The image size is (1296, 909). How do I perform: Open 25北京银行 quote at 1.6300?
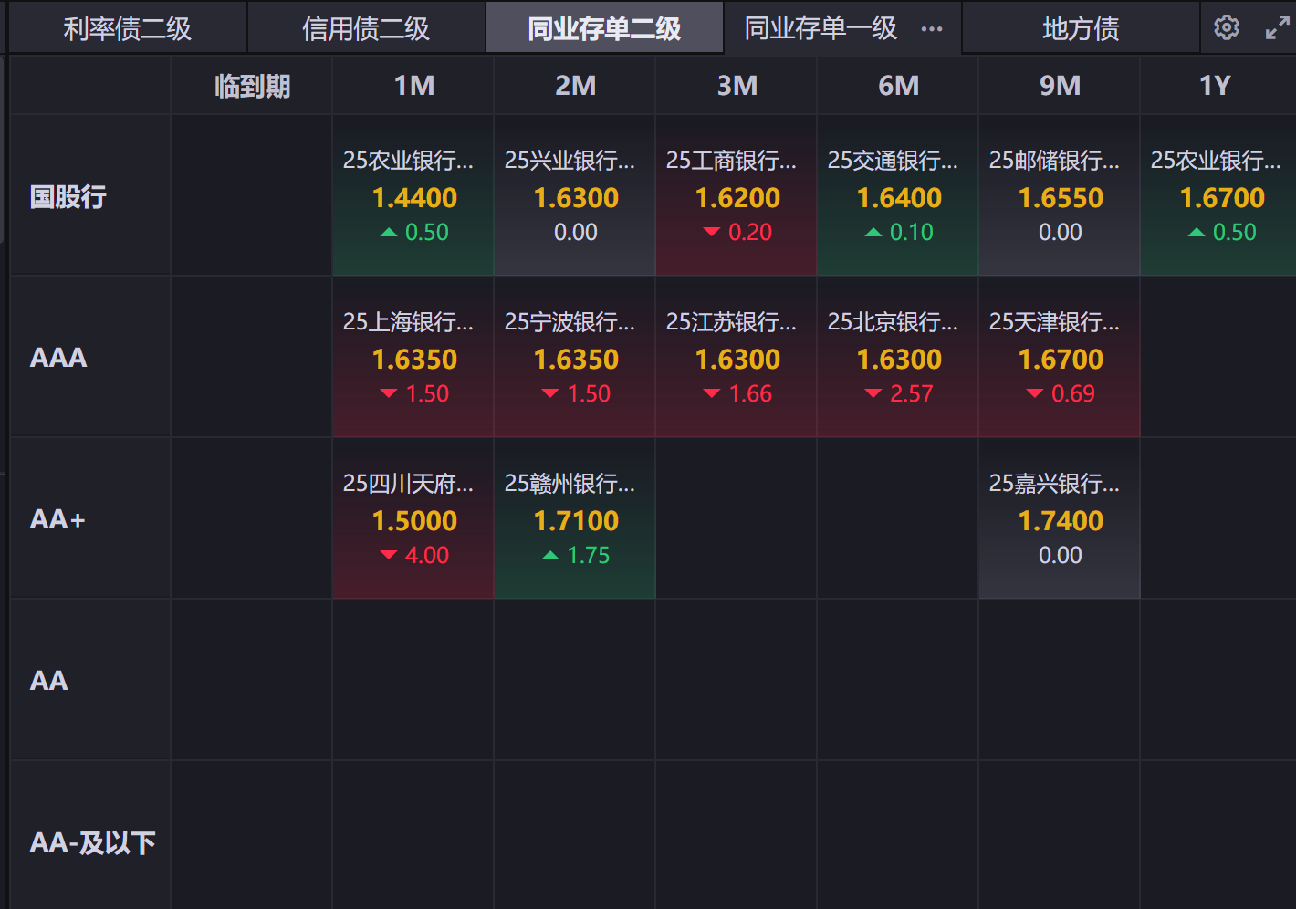click(898, 358)
